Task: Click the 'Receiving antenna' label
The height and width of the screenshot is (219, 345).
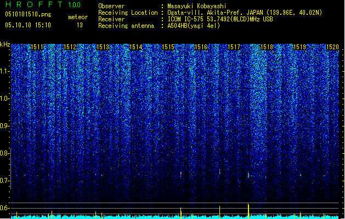Action: click(126, 26)
